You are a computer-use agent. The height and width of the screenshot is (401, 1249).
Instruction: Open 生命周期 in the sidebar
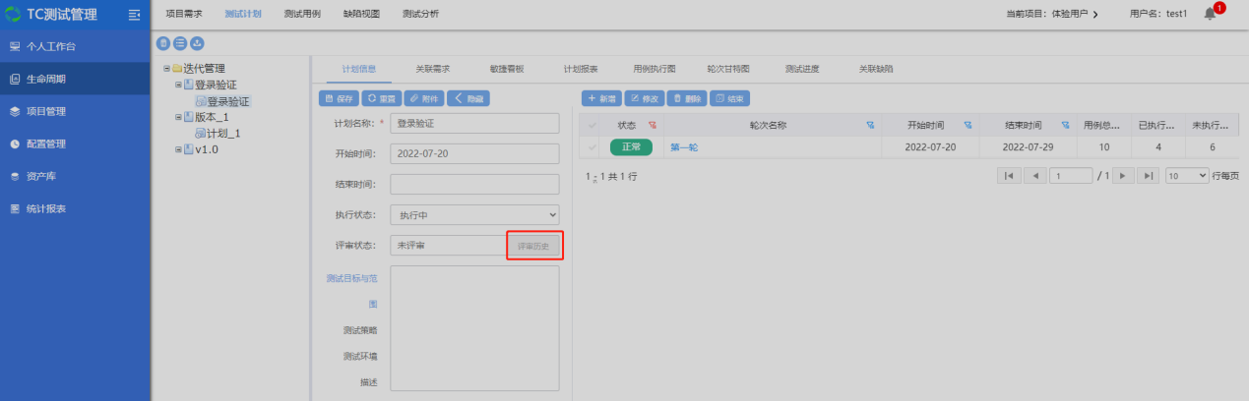[75, 79]
